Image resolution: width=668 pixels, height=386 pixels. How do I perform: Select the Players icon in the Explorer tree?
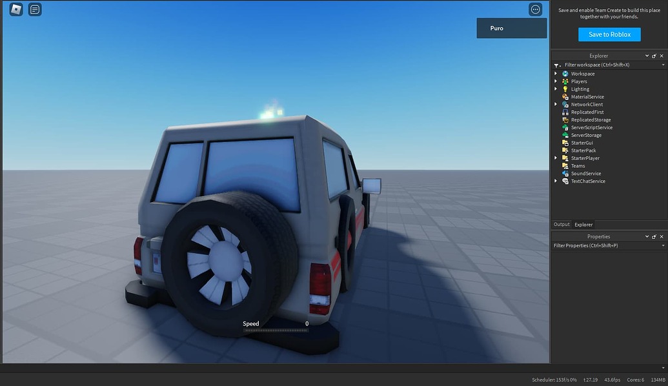click(567, 81)
